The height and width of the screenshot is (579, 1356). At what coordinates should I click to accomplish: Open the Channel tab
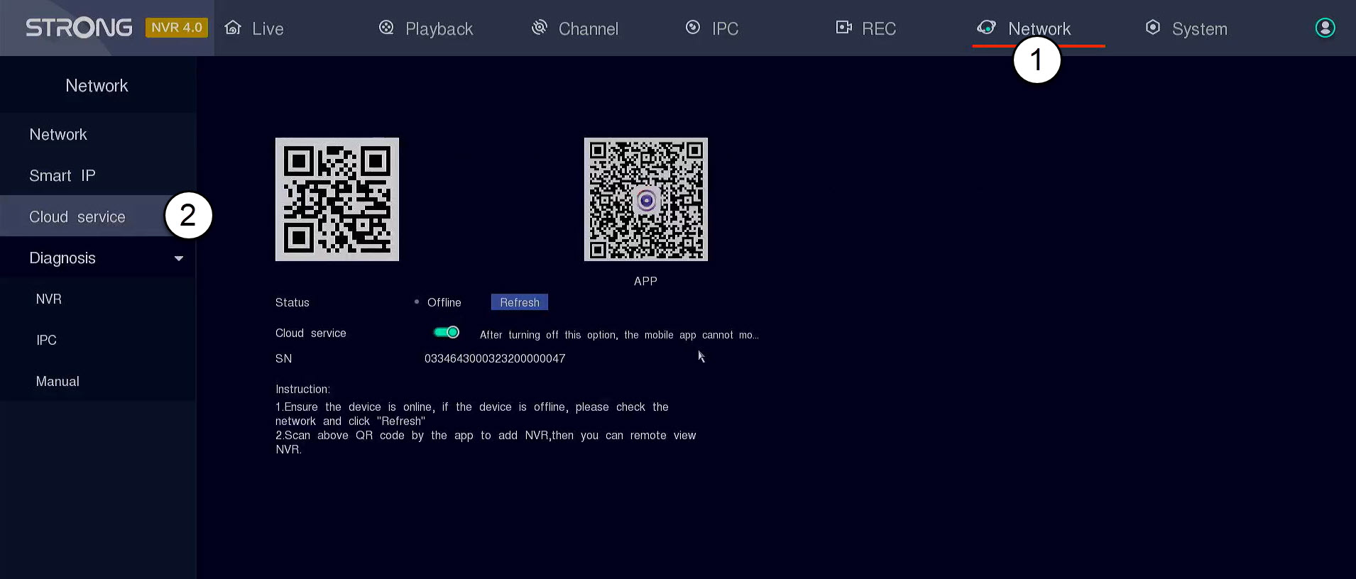coord(575,28)
